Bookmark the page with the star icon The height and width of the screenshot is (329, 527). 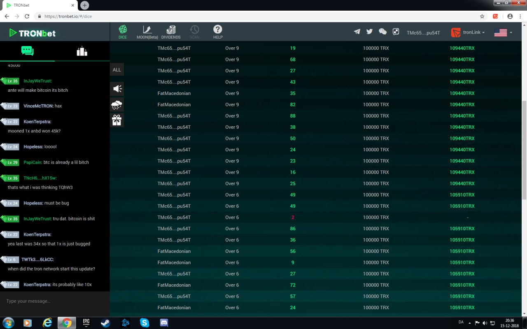click(x=482, y=16)
